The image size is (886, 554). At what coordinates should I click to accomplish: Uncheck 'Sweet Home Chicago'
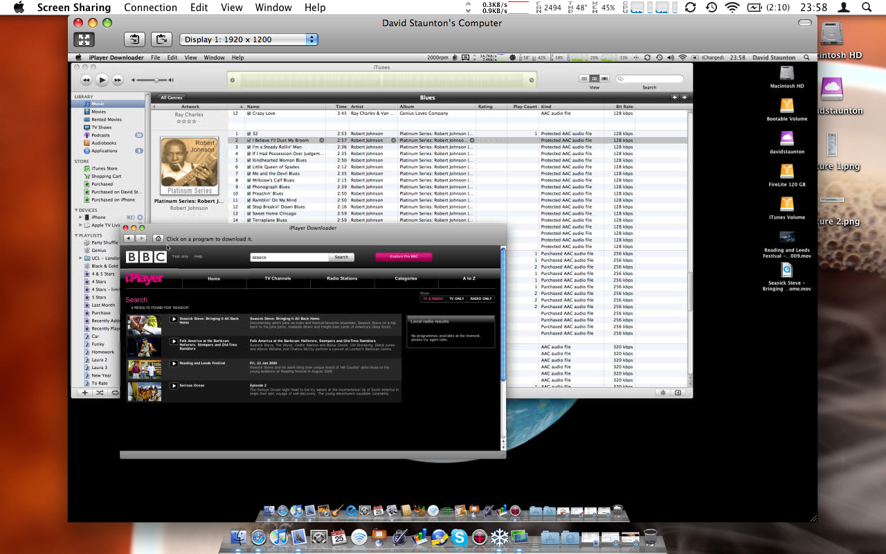pyautogui.click(x=249, y=213)
